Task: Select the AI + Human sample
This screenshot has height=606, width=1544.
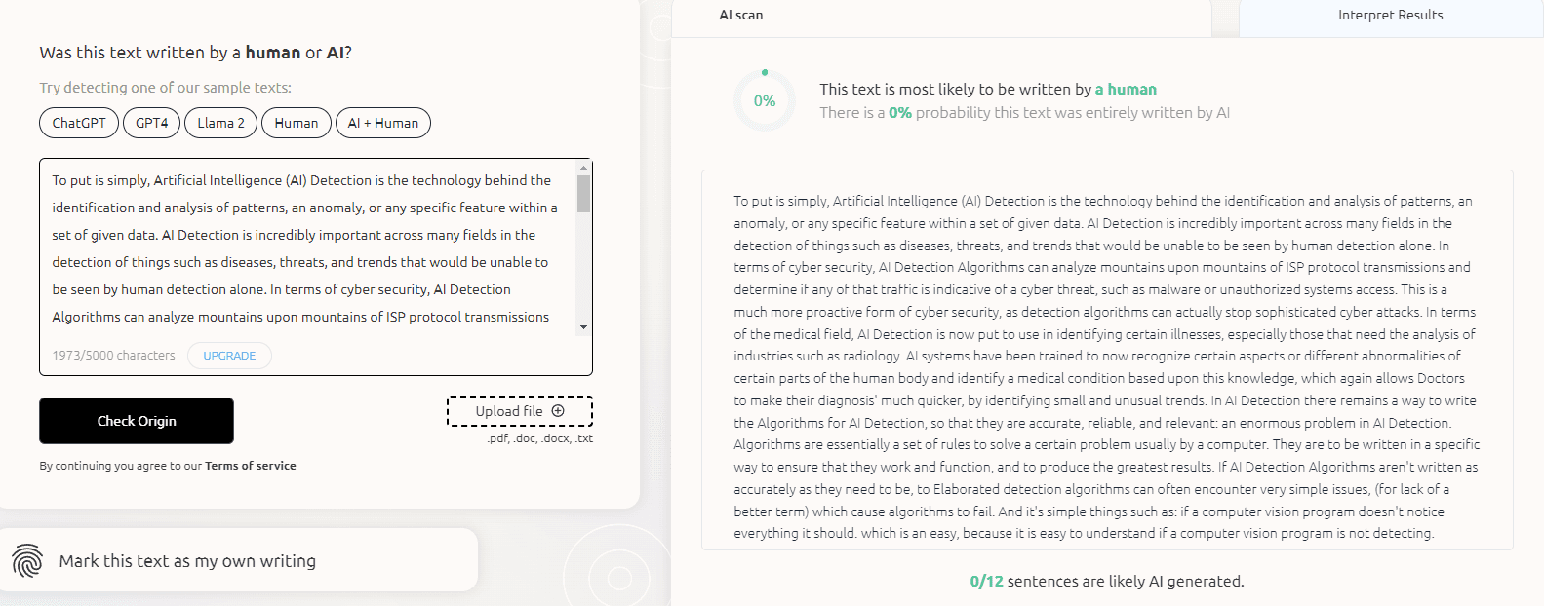Action: pyautogui.click(x=383, y=123)
